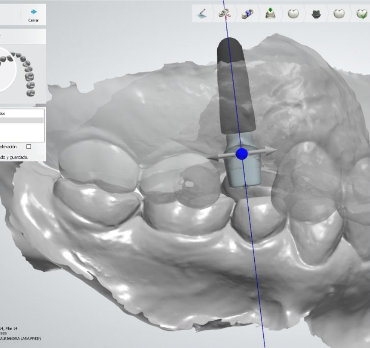
Task: Enable the elevación checkbox
Action: (29, 147)
